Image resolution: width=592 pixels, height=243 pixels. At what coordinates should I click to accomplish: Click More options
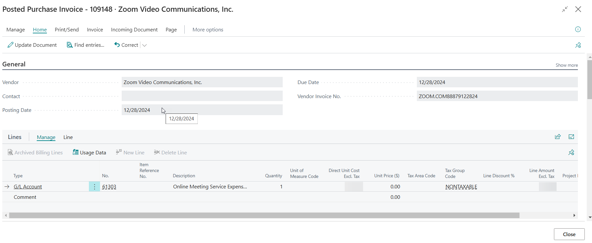(208, 29)
